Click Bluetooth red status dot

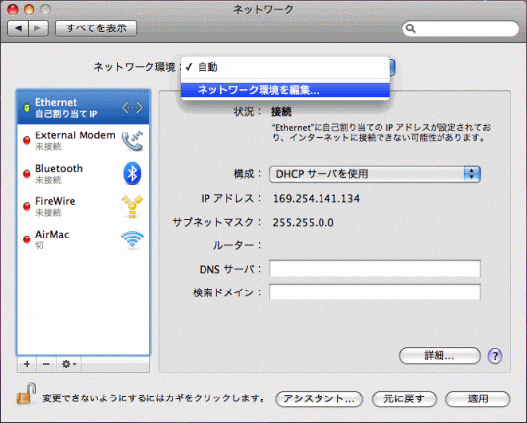click(27, 174)
